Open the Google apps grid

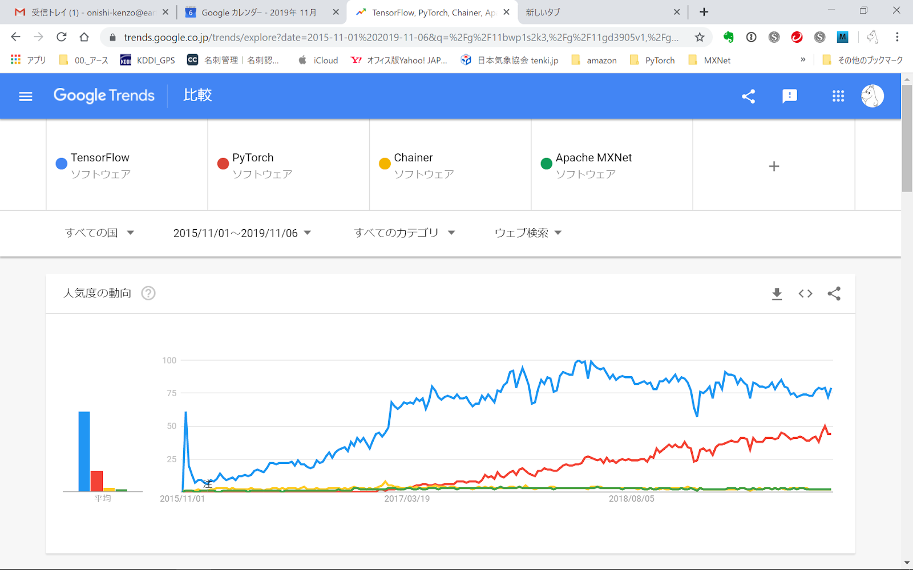pyautogui.click(x=838, y=96)
